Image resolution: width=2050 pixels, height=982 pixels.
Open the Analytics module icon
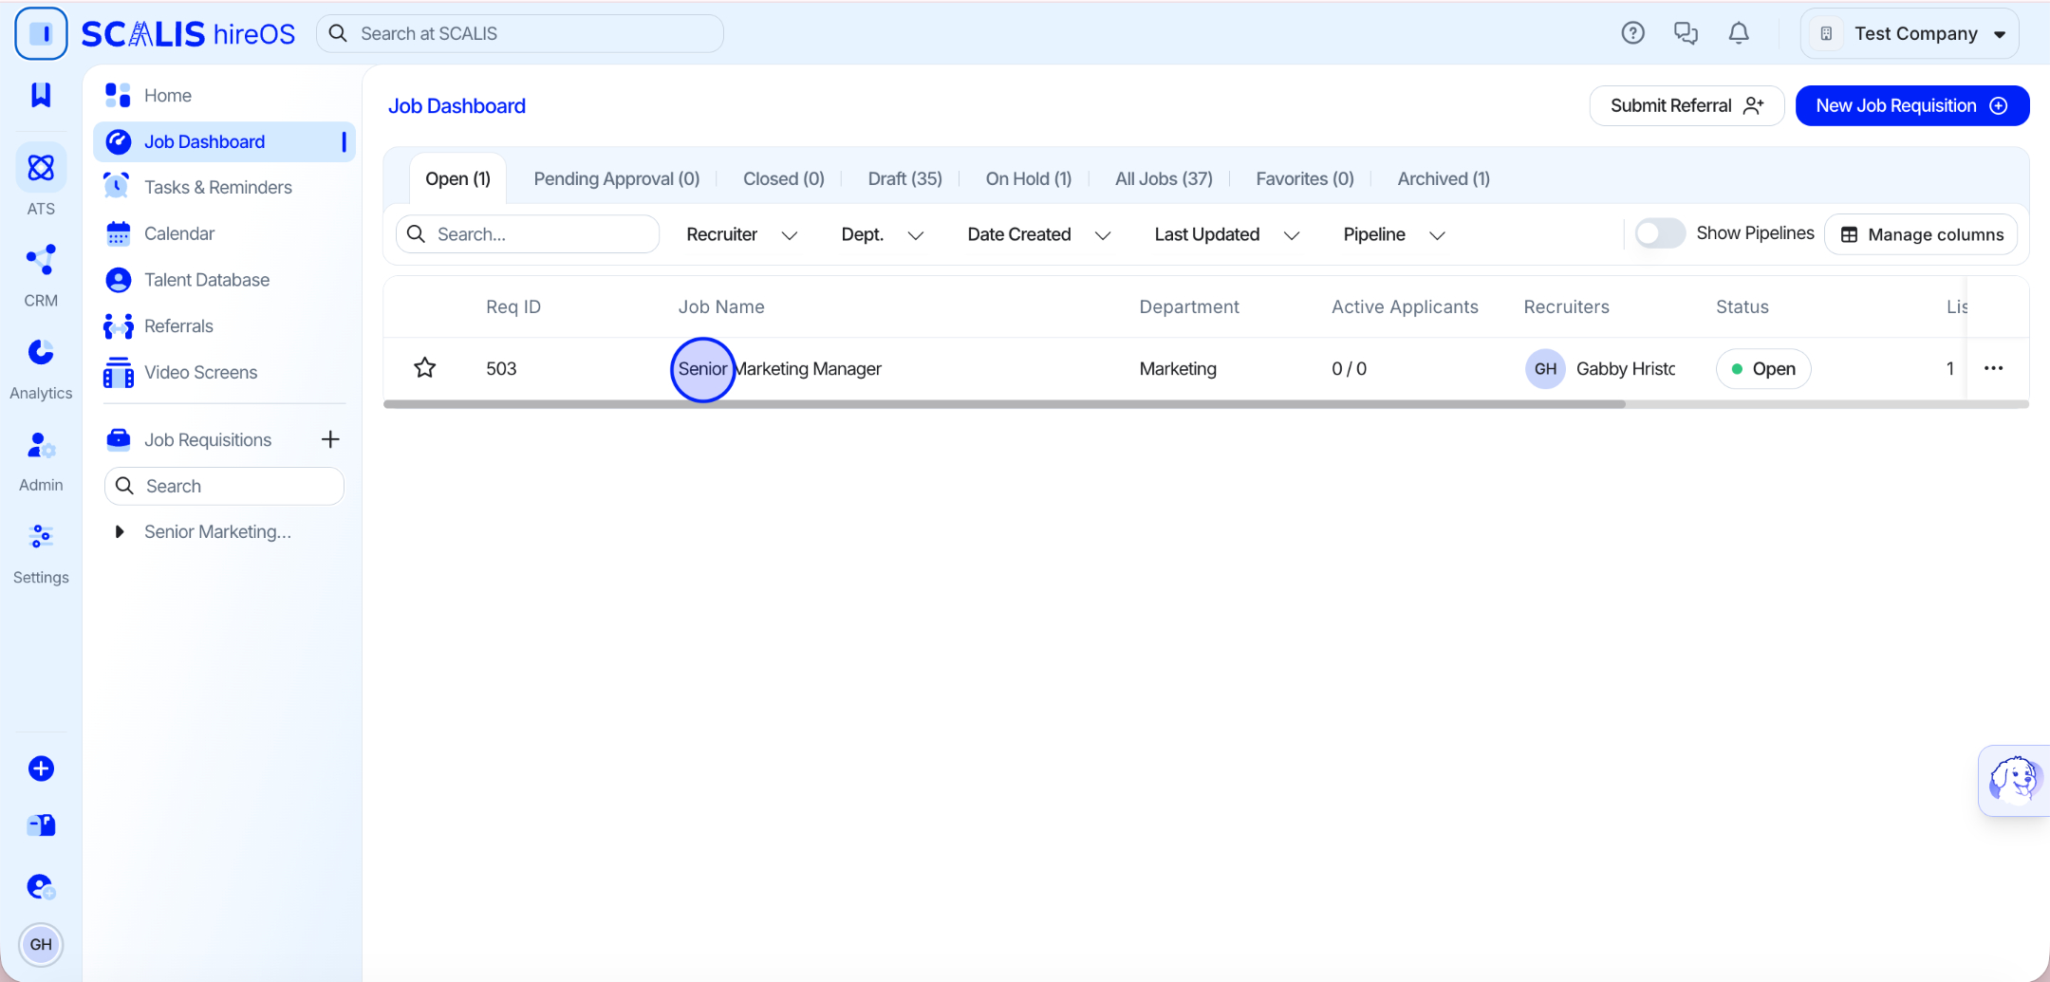41,352
